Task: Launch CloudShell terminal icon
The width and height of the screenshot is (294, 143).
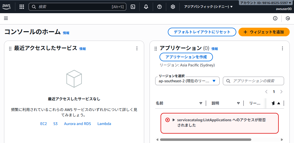Action: point(133,7)
